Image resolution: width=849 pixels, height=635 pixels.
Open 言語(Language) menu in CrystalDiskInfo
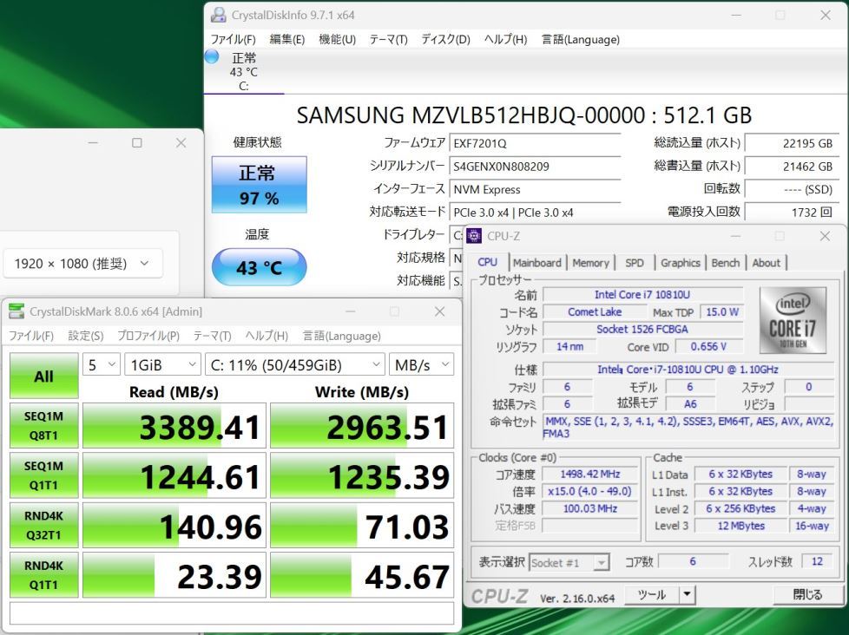click(x=581, y=40)
